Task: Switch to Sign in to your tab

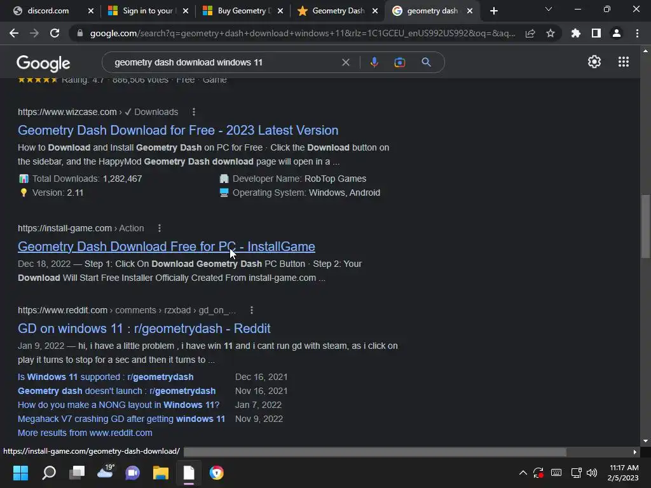Action: coord(147,11)
